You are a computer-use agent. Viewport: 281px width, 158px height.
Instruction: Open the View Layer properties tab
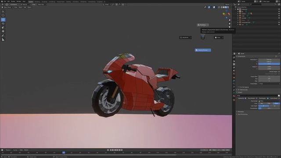234,68
